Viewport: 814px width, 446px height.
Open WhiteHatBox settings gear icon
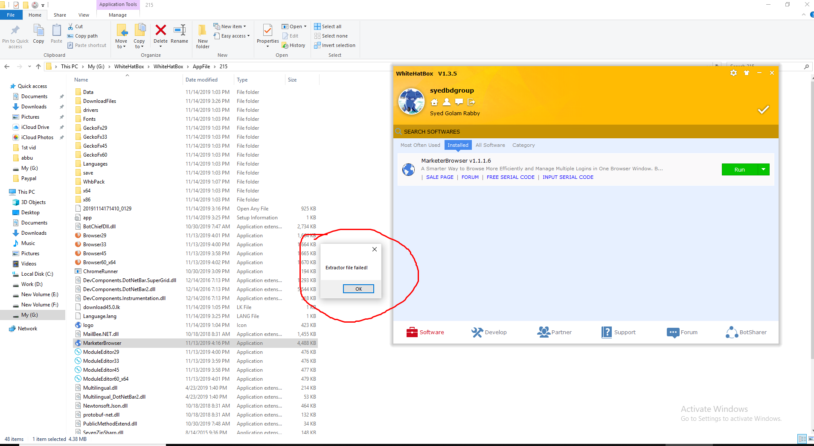(x=733, y=73)
